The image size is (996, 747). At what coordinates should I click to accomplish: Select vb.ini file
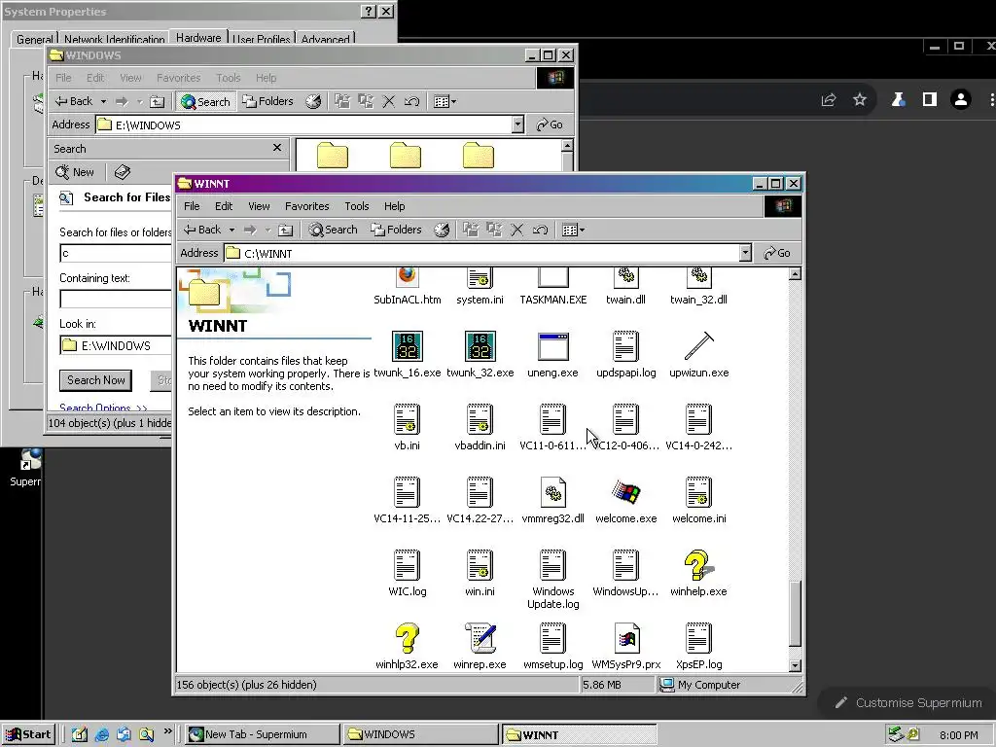pos(408,427)
